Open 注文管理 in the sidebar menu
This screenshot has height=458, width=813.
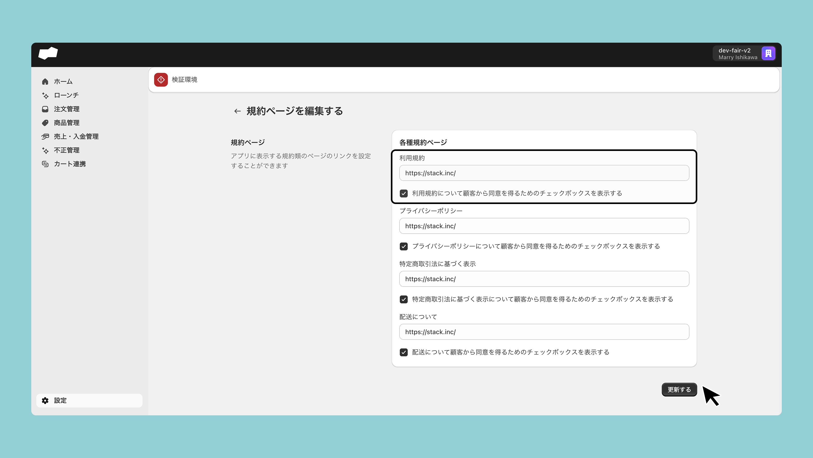pos(67,109)
